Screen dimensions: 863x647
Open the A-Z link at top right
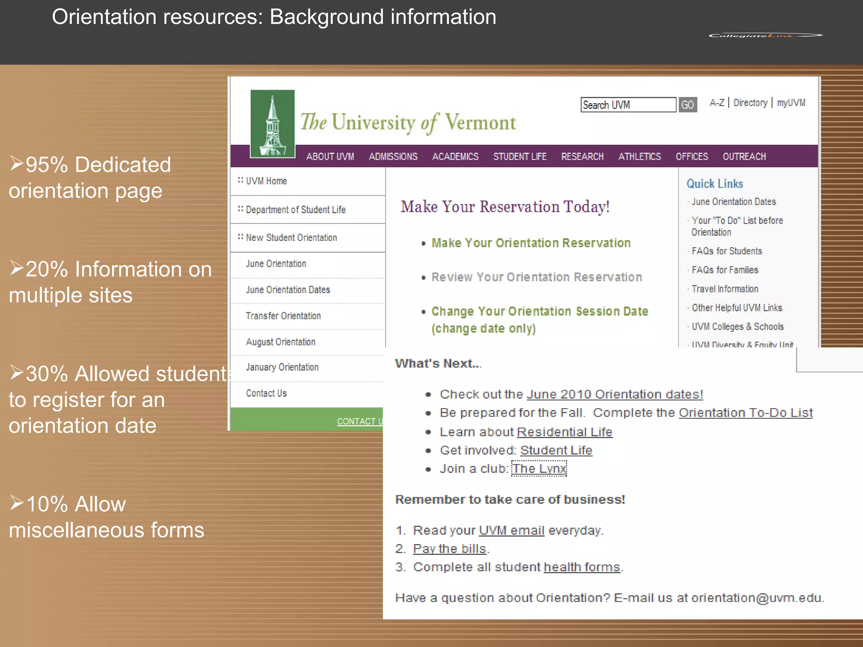(716, 103)
